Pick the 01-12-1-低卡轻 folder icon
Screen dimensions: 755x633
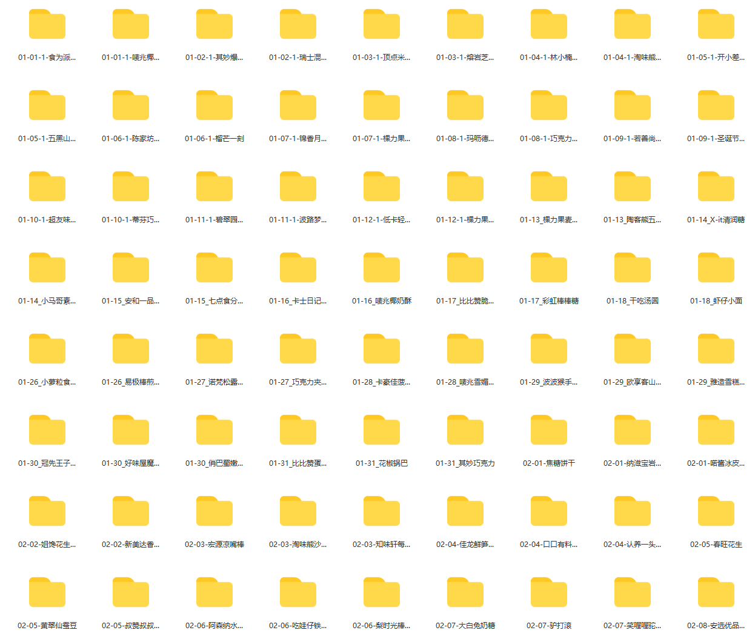pos(382,187)
